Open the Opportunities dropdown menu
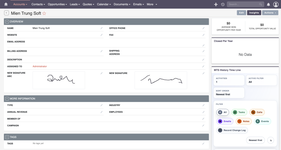The height and width of the screenshot is (150, 281). pyautogui.click(x=57, y=4)
